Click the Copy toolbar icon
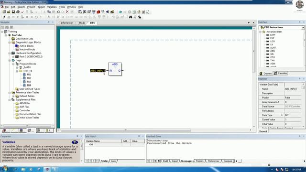 49,12
